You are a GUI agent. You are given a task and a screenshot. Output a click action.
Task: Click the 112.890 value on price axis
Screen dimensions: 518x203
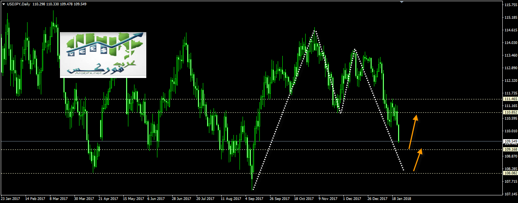pos(511,68)
